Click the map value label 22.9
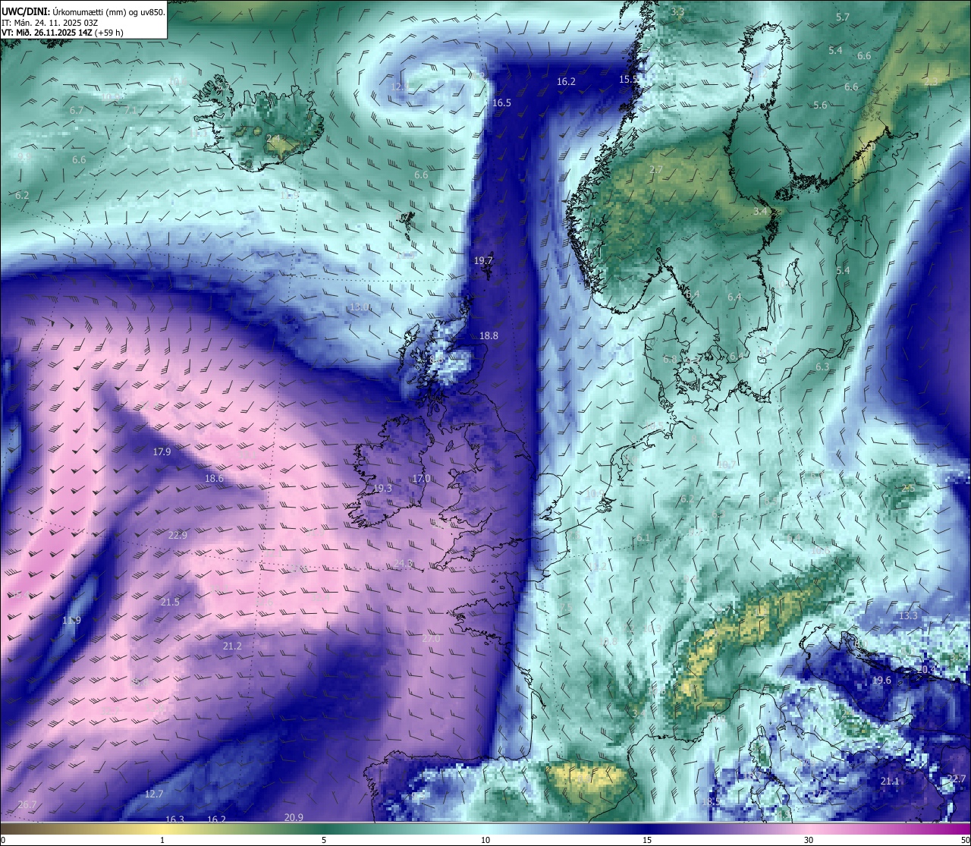 (x=178, y=536)
